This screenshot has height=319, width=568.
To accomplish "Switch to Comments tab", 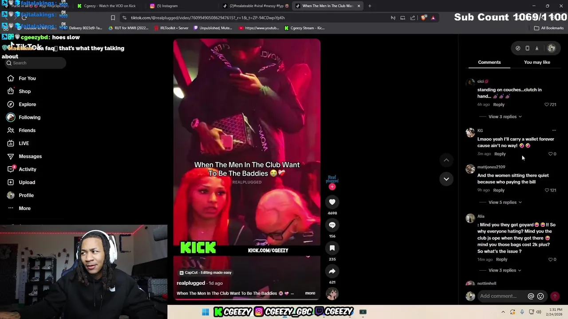I will click(x=489, y=62).
